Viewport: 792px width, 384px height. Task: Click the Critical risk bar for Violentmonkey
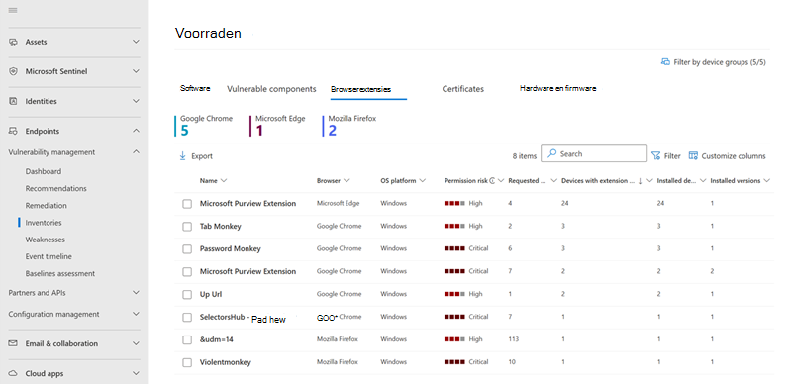[x=454, y=362]
